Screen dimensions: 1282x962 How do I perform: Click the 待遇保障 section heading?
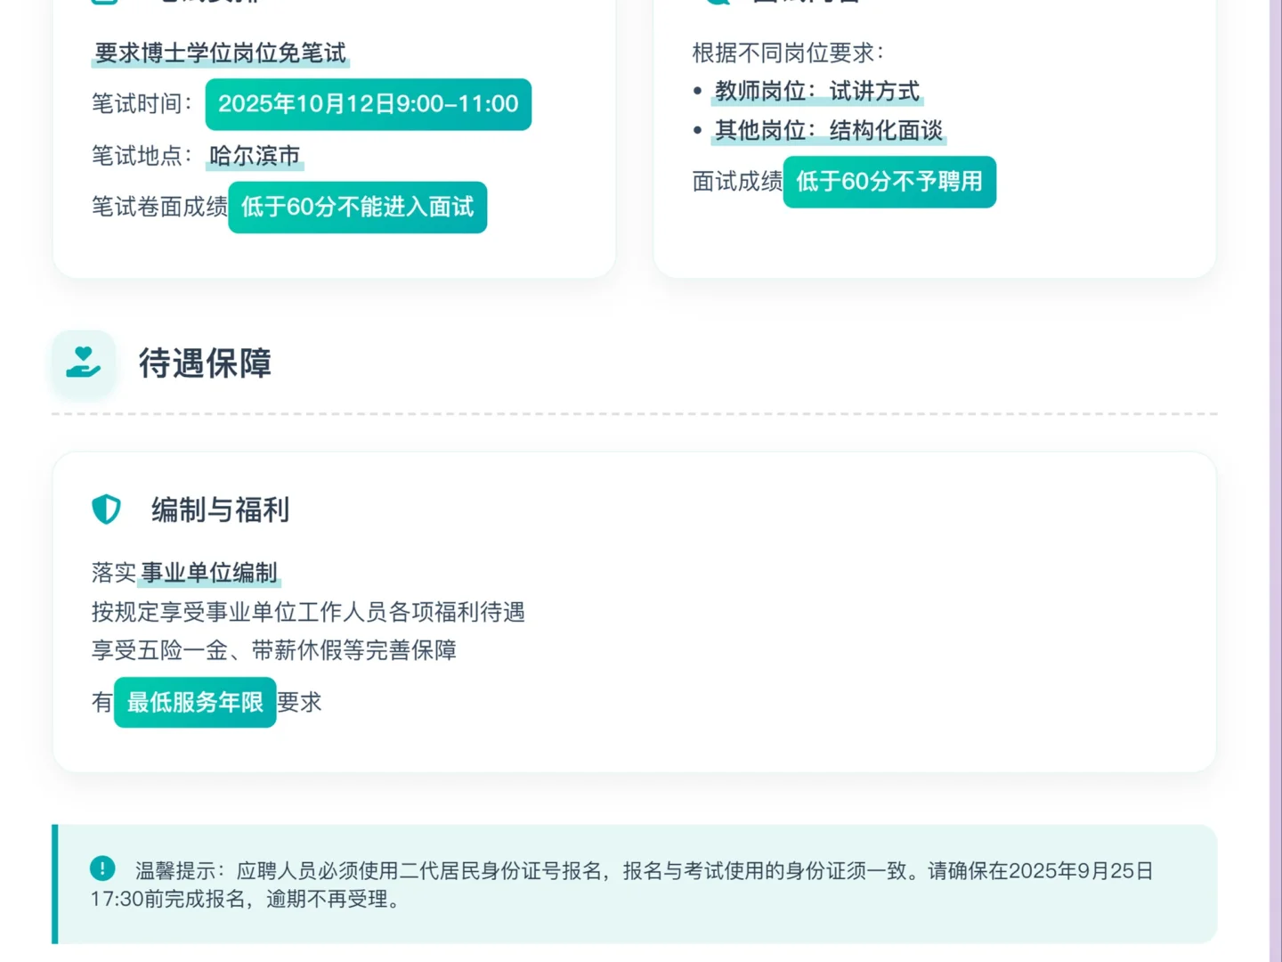(x=205, y=363)
